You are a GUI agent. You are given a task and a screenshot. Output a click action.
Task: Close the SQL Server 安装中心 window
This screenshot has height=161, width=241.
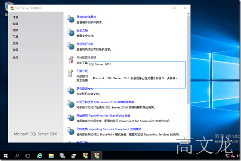tap(185, 8)
